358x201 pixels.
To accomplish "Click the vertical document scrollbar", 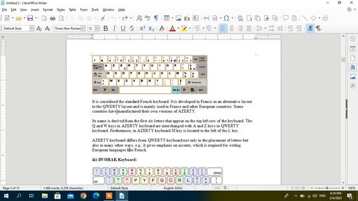I will point(343,109).
